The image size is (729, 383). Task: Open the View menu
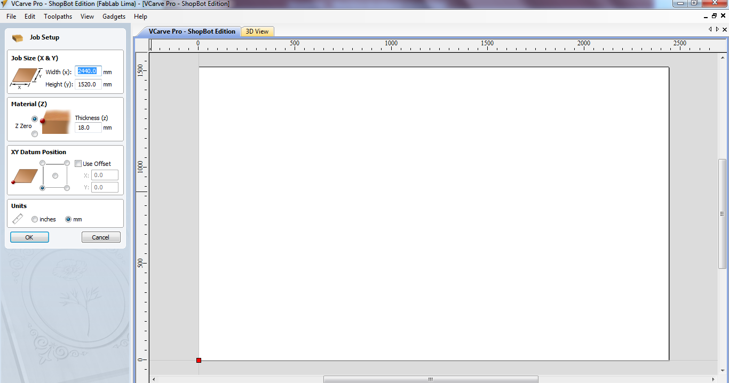pos(87,17)
